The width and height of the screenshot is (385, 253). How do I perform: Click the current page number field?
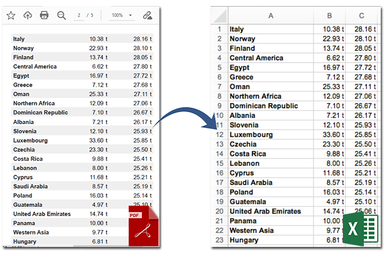point(79,15)
